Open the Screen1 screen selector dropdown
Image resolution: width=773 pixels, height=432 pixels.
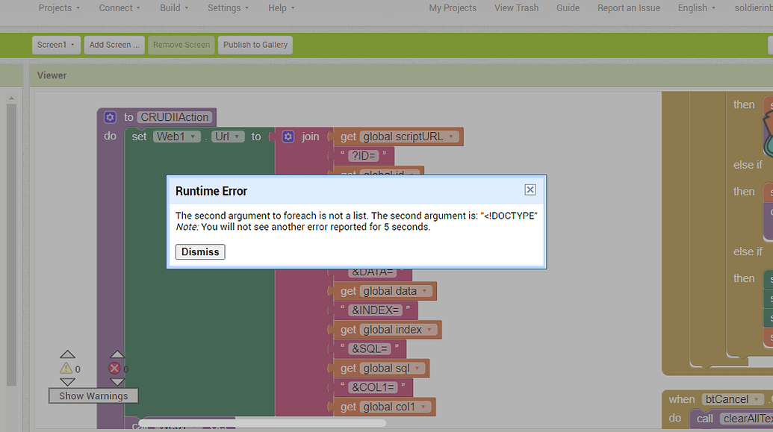pyautogui.click(x=56, y=44)
